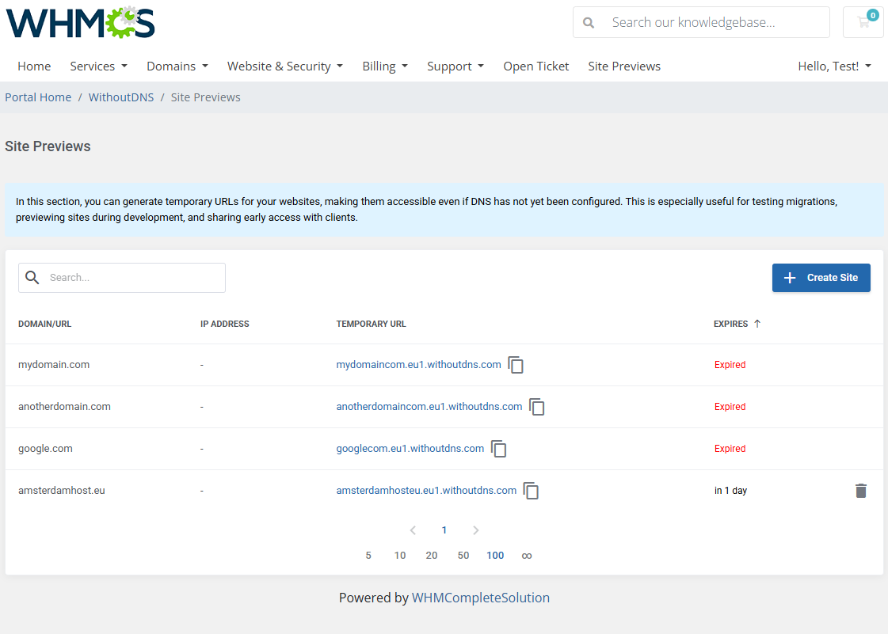Open googlecom.eu1.withoutdns.com link
Image resolution: width=888 pixels, height=634 pixels.
[x=410, y=448]
